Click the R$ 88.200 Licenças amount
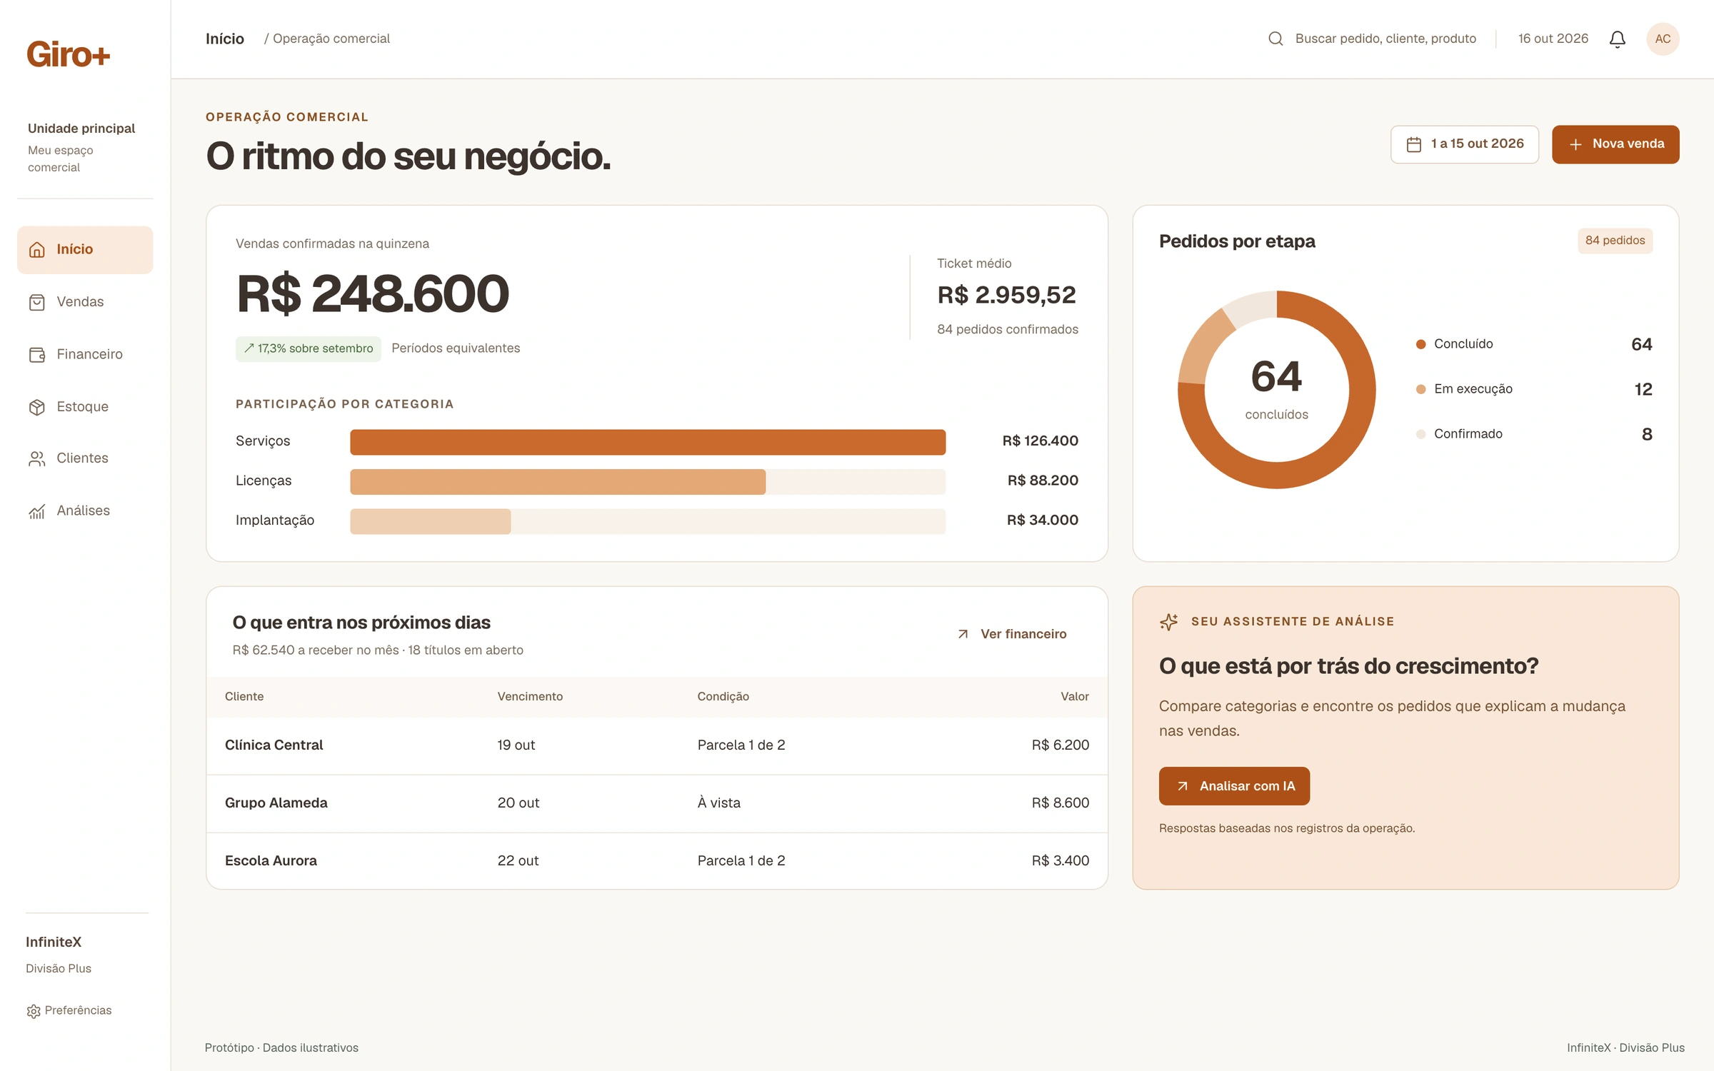This screenshot has height=1071, width=1714. tap(1043, 481)
